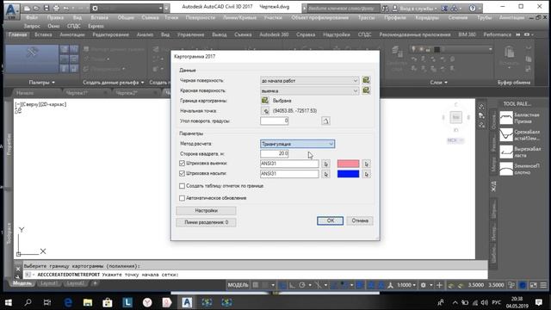Pick color button next to pink swatch
Image resolution: width=551 pixels, height=310 pixels.
366,164
